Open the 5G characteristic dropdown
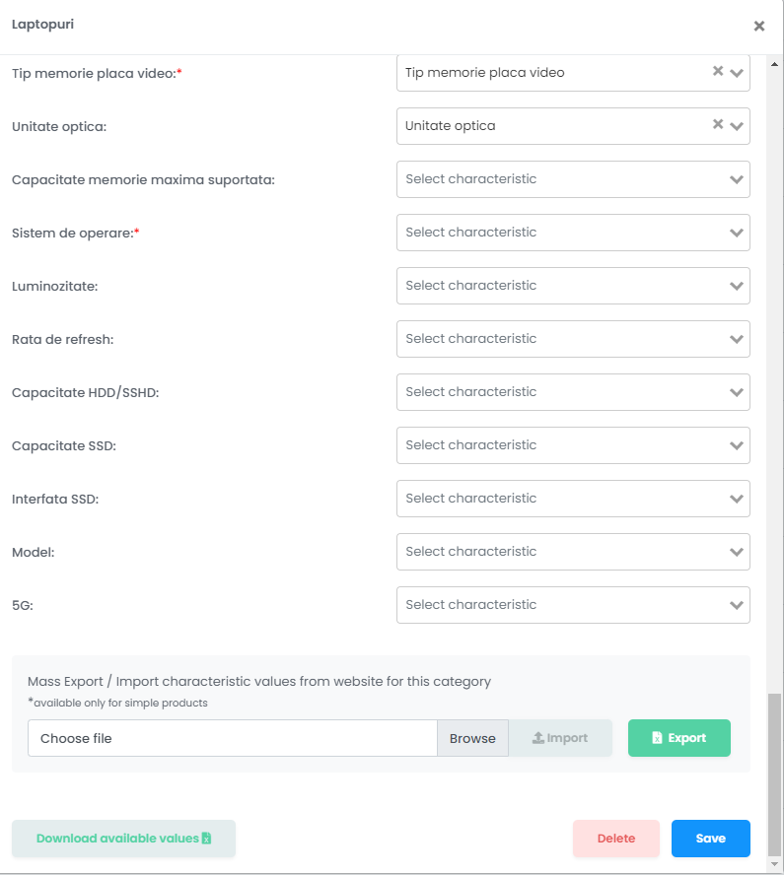The width and height of the screenshot is (784, 875). coord(573,605)
